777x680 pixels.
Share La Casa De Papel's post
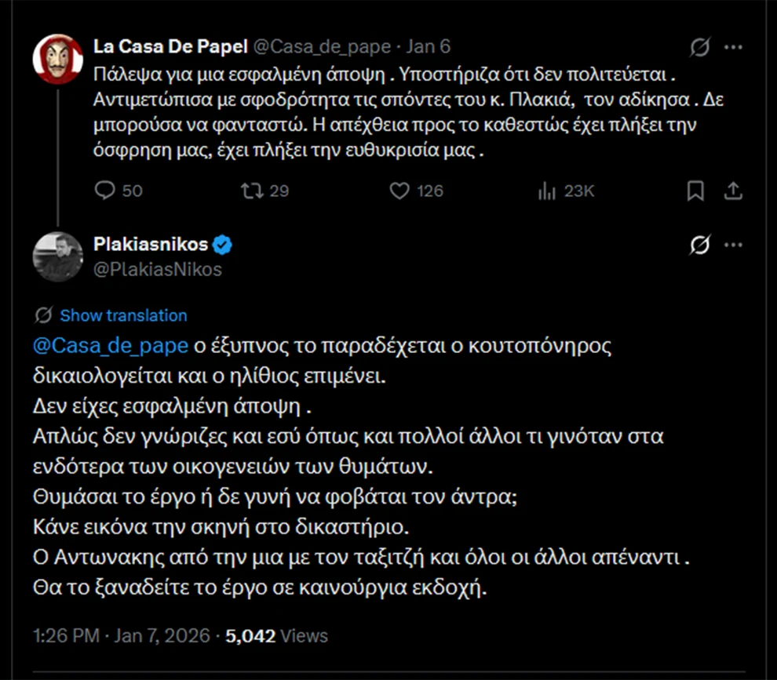coord(732,191)
